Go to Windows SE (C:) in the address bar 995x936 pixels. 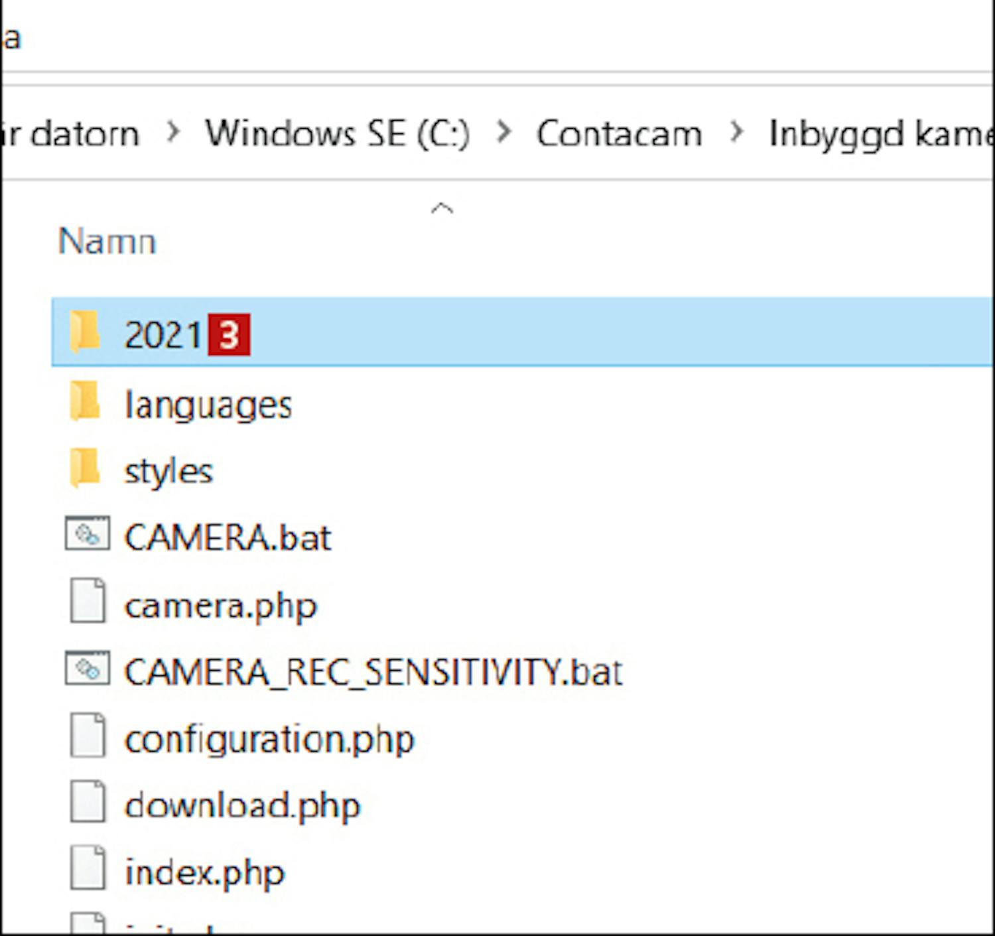click(337, 133)
